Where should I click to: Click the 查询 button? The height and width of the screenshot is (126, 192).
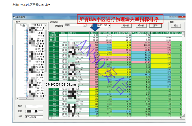coord(155,25)
